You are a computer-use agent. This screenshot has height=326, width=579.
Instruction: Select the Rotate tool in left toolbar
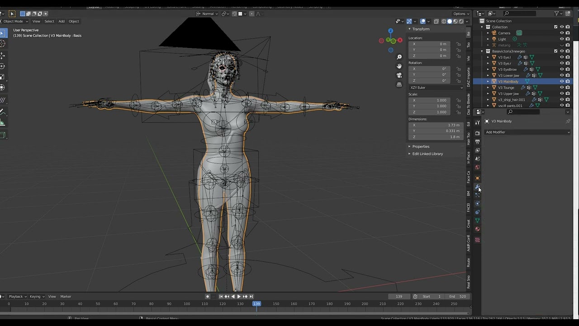2,66
